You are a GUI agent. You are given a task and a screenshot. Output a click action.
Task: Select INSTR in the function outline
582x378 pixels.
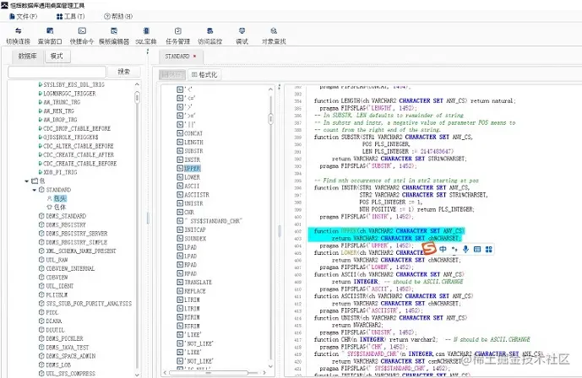point(193,159)
